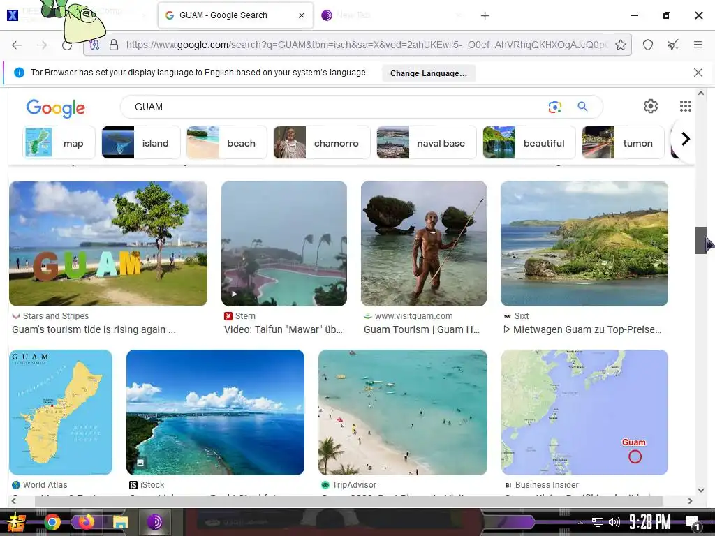The image size is (715, 536).
Task: Open File Explorer from the taskbar
Action: [x=120, y=522]
